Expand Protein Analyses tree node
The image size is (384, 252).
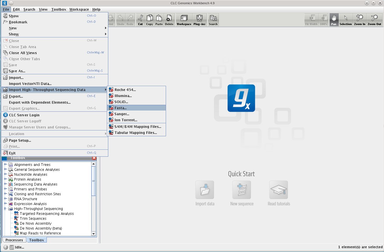tap(5, 179)
